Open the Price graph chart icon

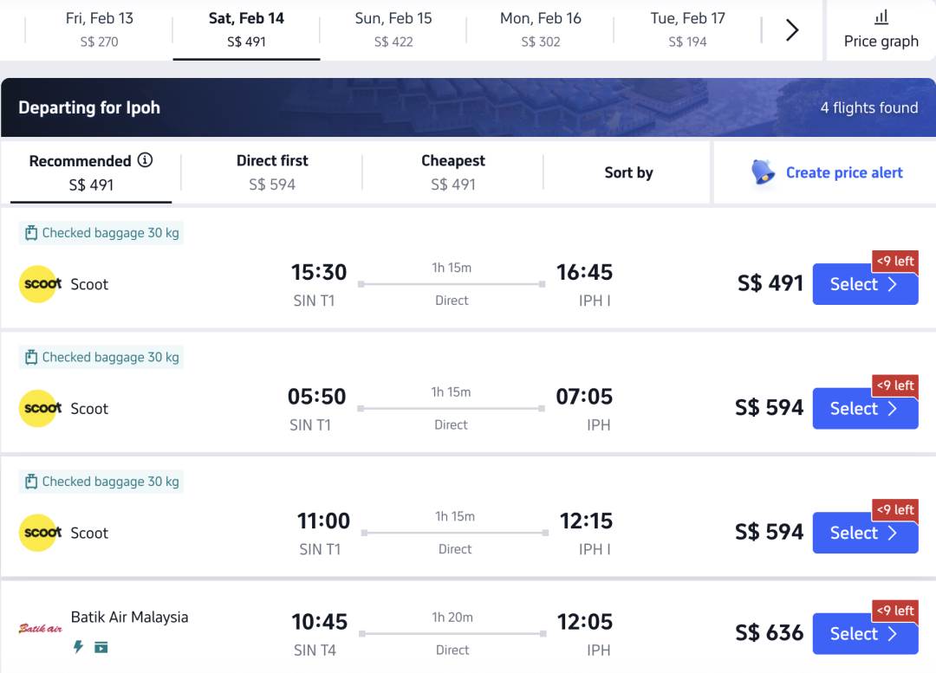[881, 17]
